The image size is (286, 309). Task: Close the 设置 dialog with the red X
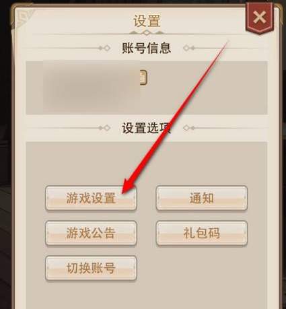pyautogui.click(x=260, y=18)
